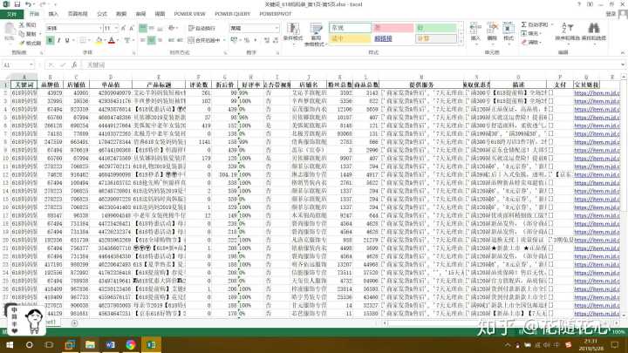Image resolution: width=628 pixels, height=353 pixels.
Task: Add a new sheet with plus icon
Action: coord(74,322)
